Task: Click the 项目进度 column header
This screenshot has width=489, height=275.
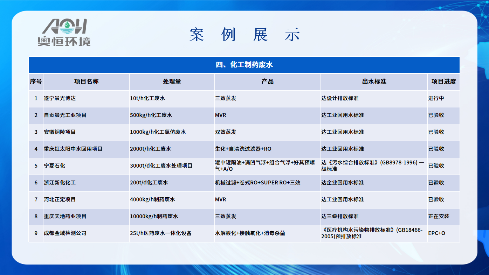Action: coord(443,82)
